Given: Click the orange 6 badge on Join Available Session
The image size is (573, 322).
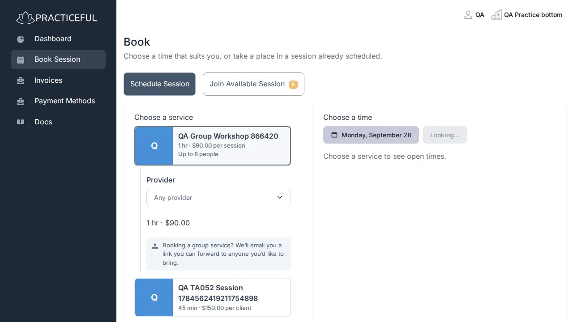Looking at the screenshot, I should [293, 85].
